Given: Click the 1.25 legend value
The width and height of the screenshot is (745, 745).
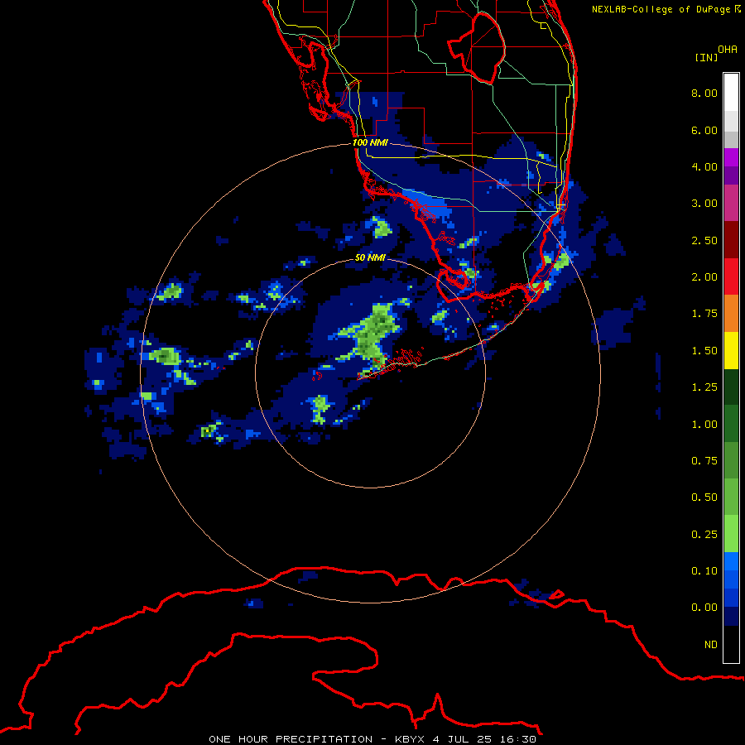Looking at the screenshot, I should tap(704, 387).
